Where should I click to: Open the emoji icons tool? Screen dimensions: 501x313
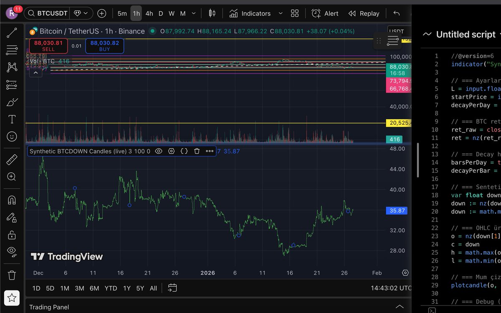12,136
